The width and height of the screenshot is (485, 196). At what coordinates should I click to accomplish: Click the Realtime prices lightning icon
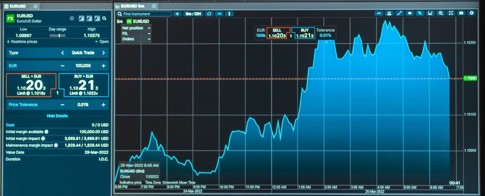pos(8,42)
